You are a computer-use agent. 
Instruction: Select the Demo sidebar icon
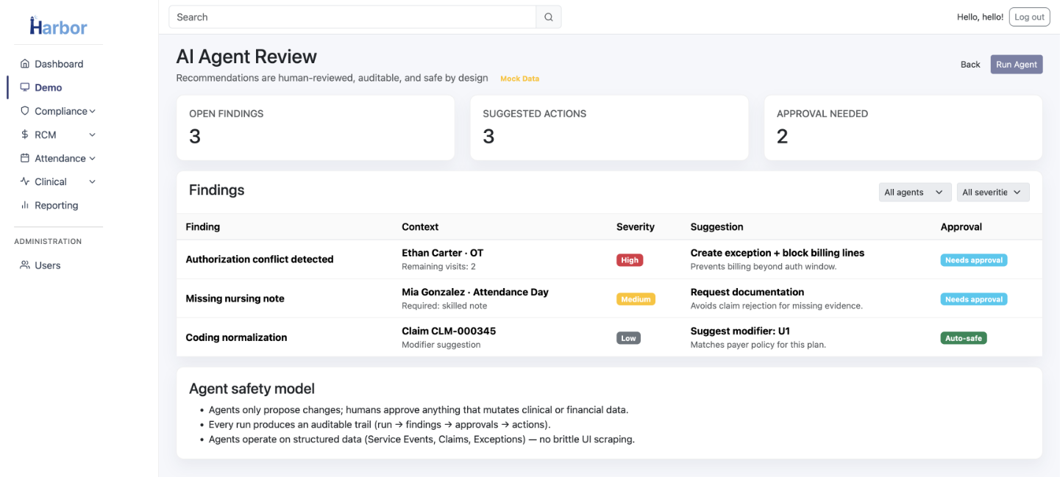pyautogui.click(x=24, y=87)
